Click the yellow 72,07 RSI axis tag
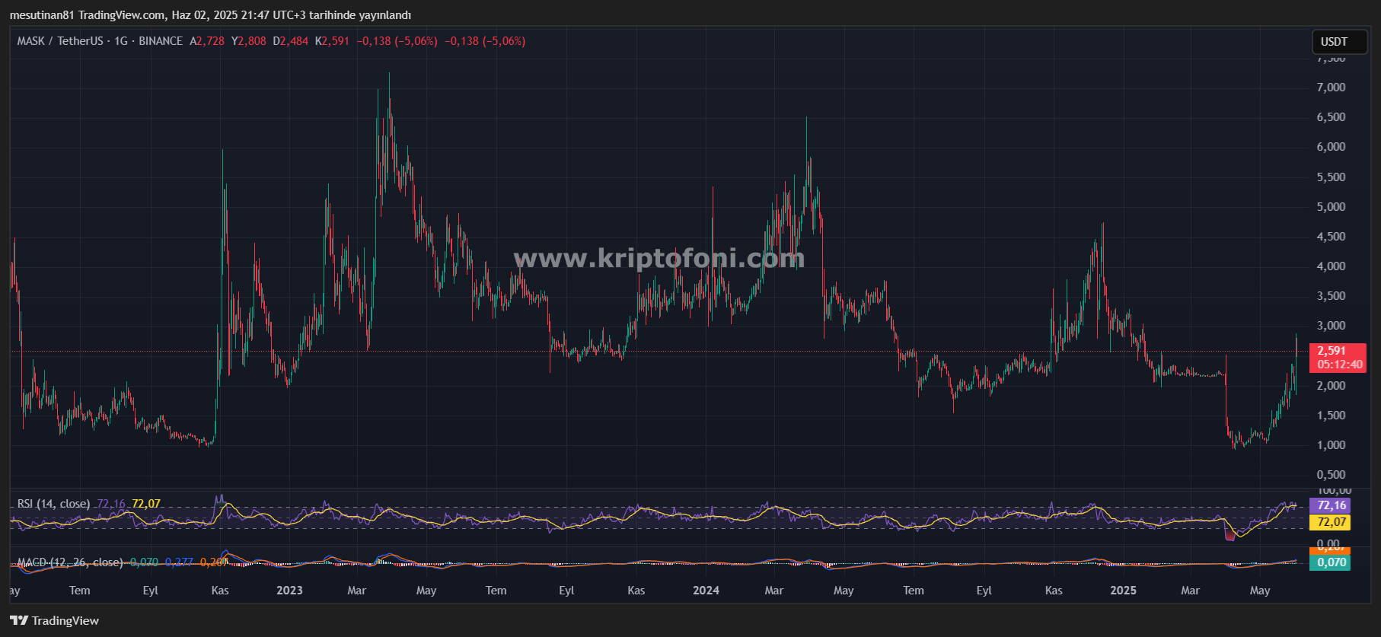 tap(1331, 522)
